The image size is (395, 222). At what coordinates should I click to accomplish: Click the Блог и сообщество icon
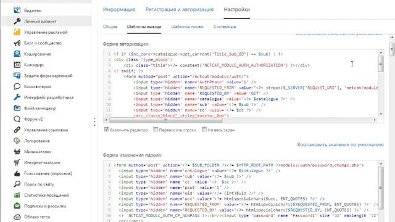pyautogui.click(x=17, y=43)
